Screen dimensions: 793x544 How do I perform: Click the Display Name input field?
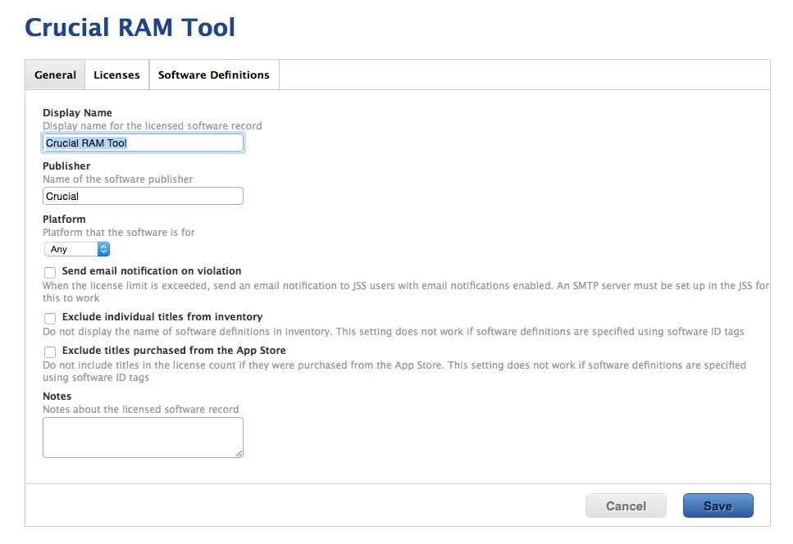click(x=143, y=143)
